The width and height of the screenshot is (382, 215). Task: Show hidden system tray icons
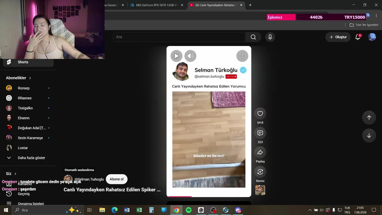[310, 210]
